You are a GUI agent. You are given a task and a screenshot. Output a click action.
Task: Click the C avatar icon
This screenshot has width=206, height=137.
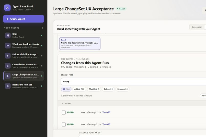[8, 66]
